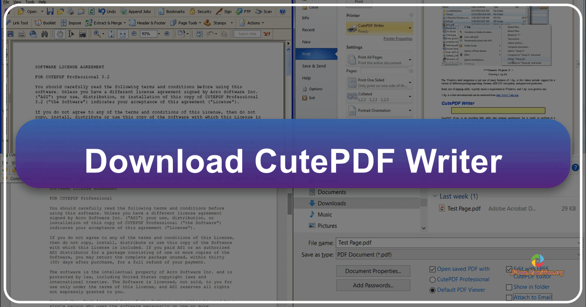The height and width of the screenshot is (307, 586).
Task: Enable the Attach to Email checkbox
Action: click(509, 297)
